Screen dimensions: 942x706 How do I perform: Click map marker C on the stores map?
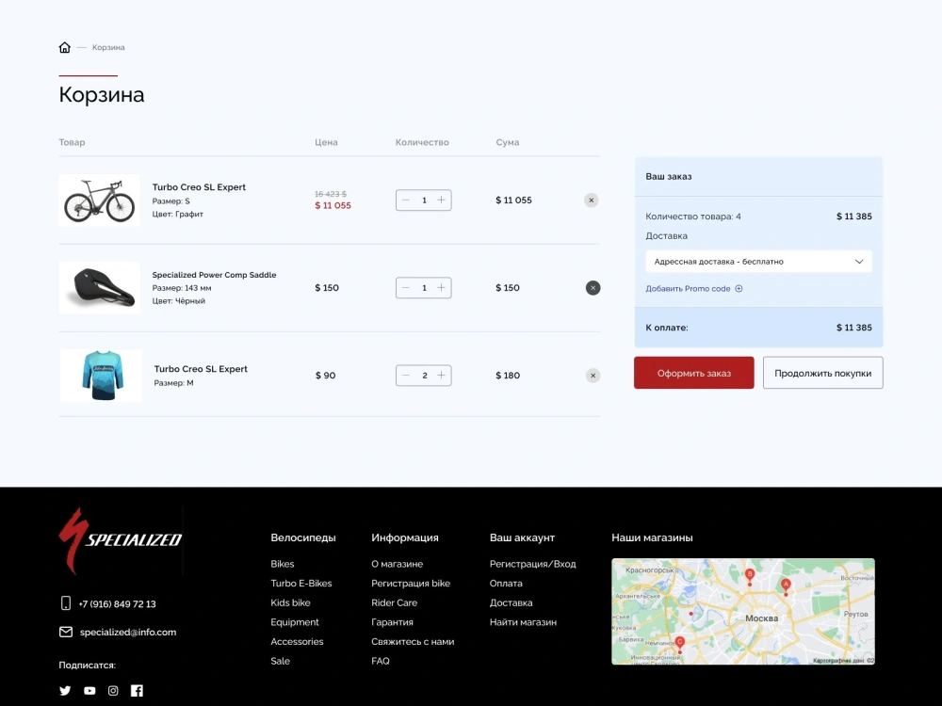click(680, 644)
